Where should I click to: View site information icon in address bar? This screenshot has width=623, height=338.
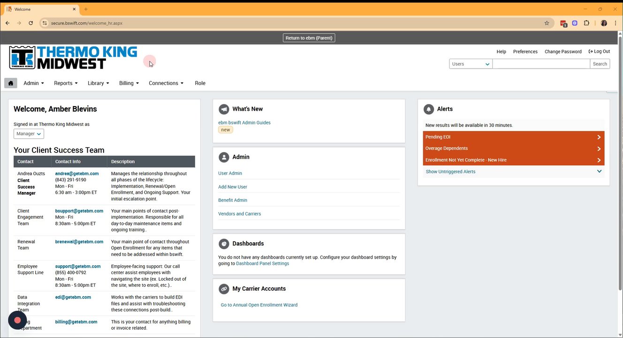44,23
